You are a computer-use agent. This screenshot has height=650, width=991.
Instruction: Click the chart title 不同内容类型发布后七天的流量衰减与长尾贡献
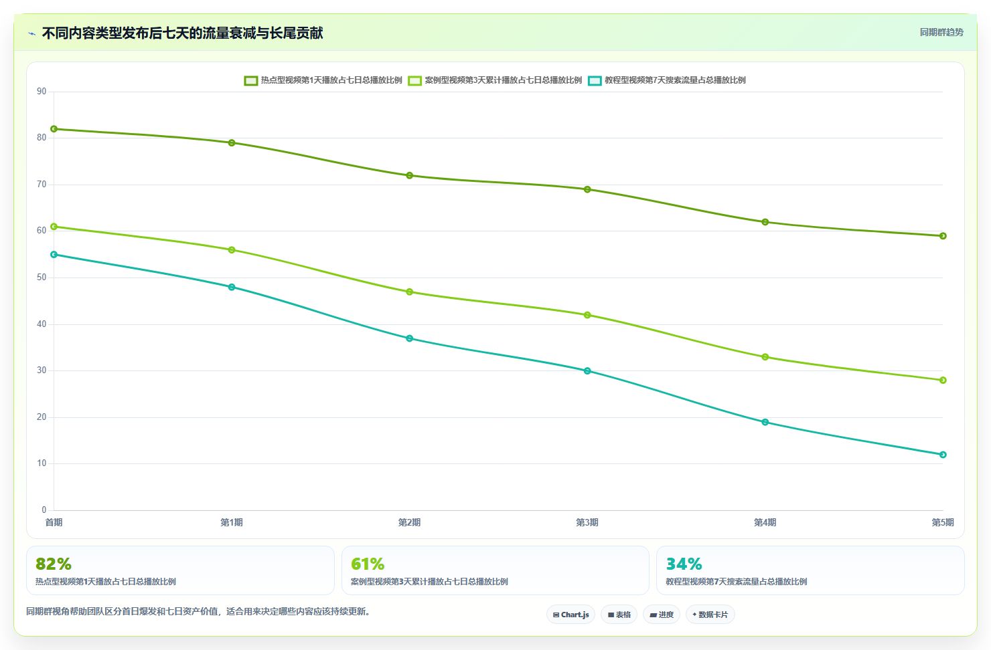183,33
